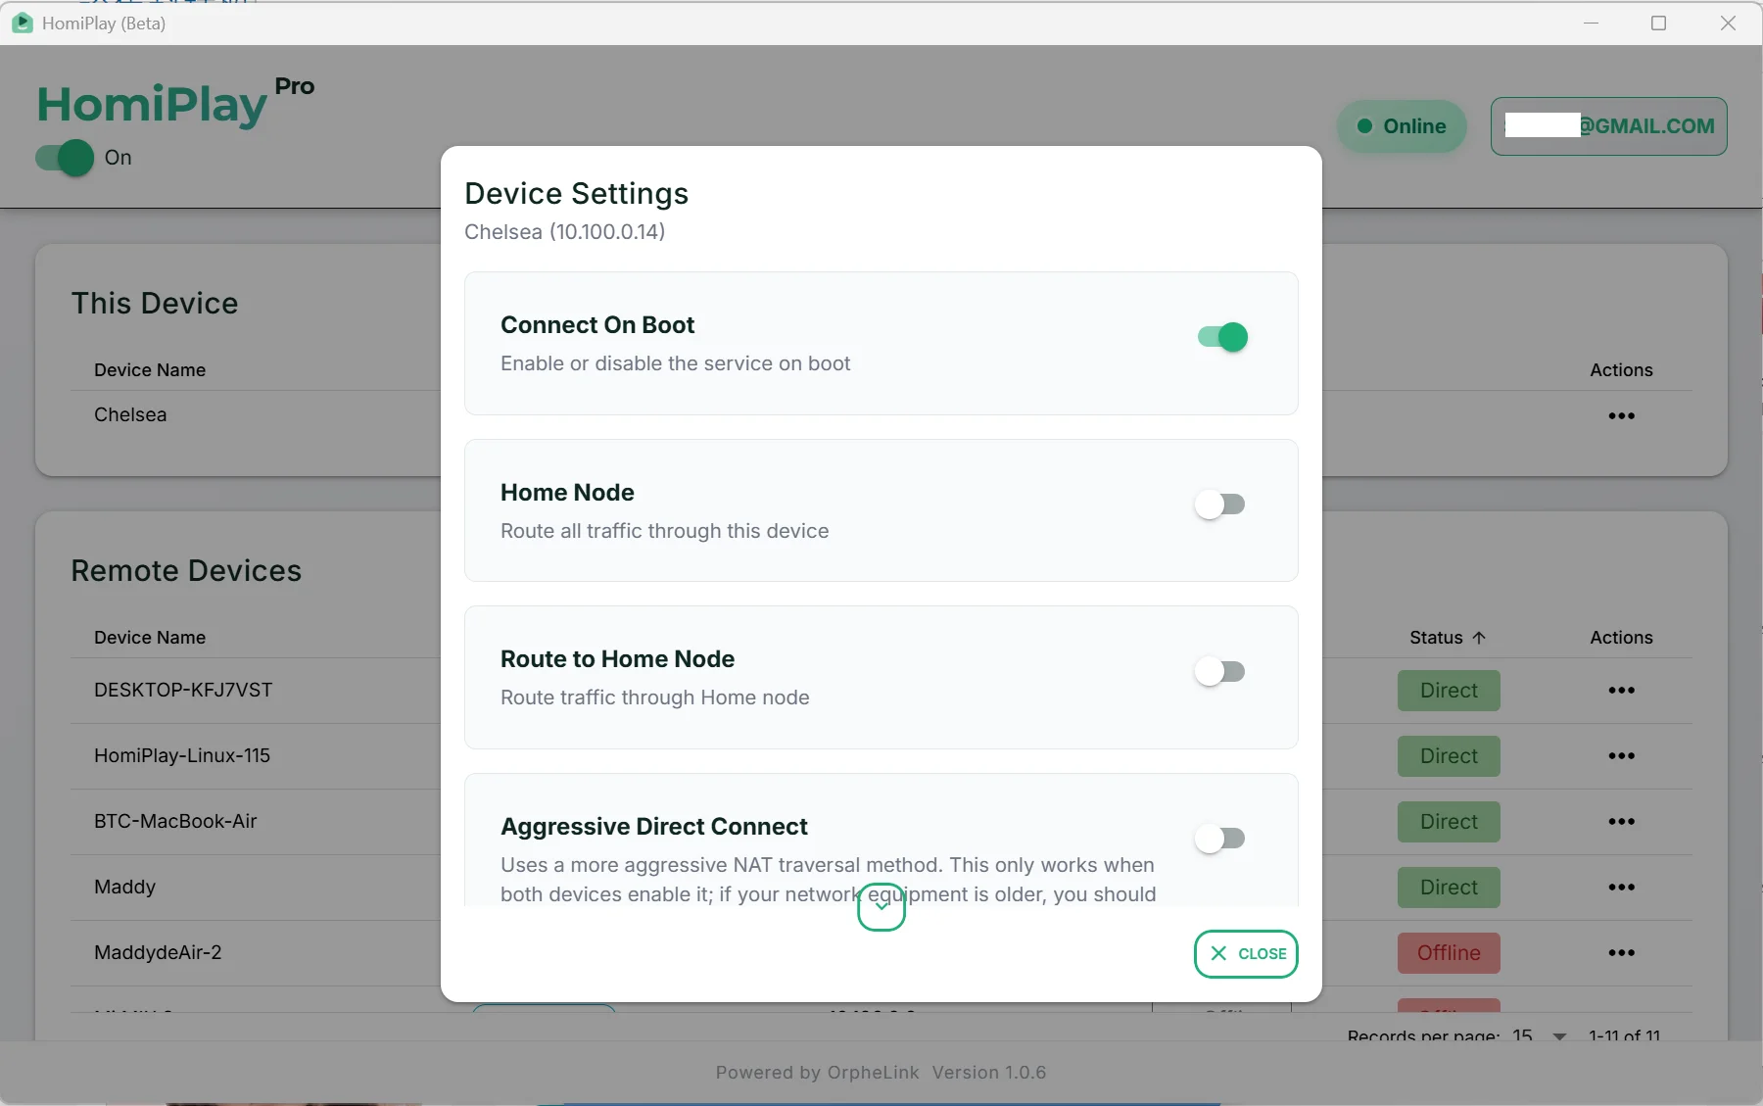Open the records per page dropdown
1763x1106 pixels.
(1540, 1035)
